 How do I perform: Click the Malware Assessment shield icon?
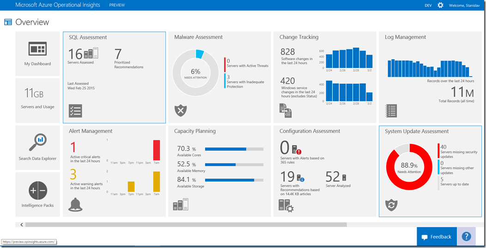coord(181,111)
